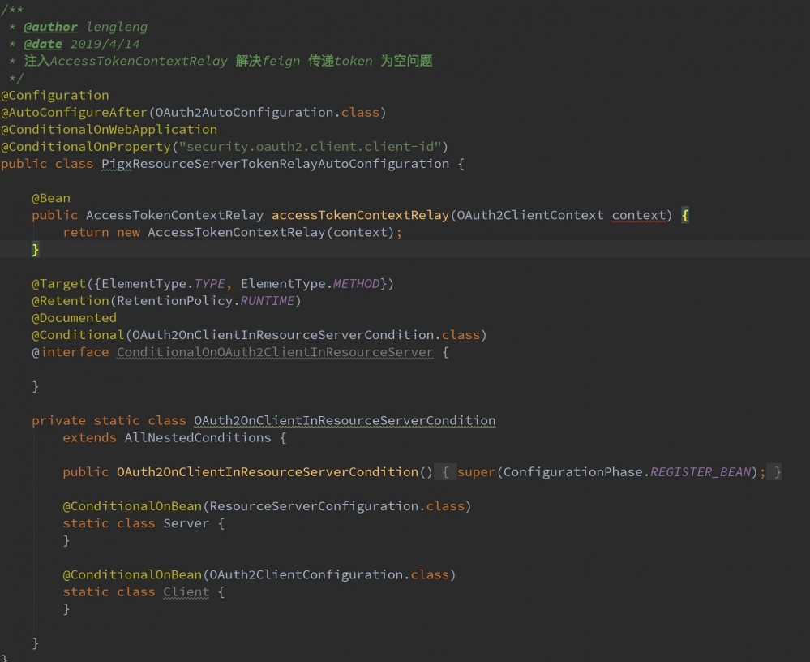Click the OAuth2OnClientInResourceServerCondition class name

point(344,420)
